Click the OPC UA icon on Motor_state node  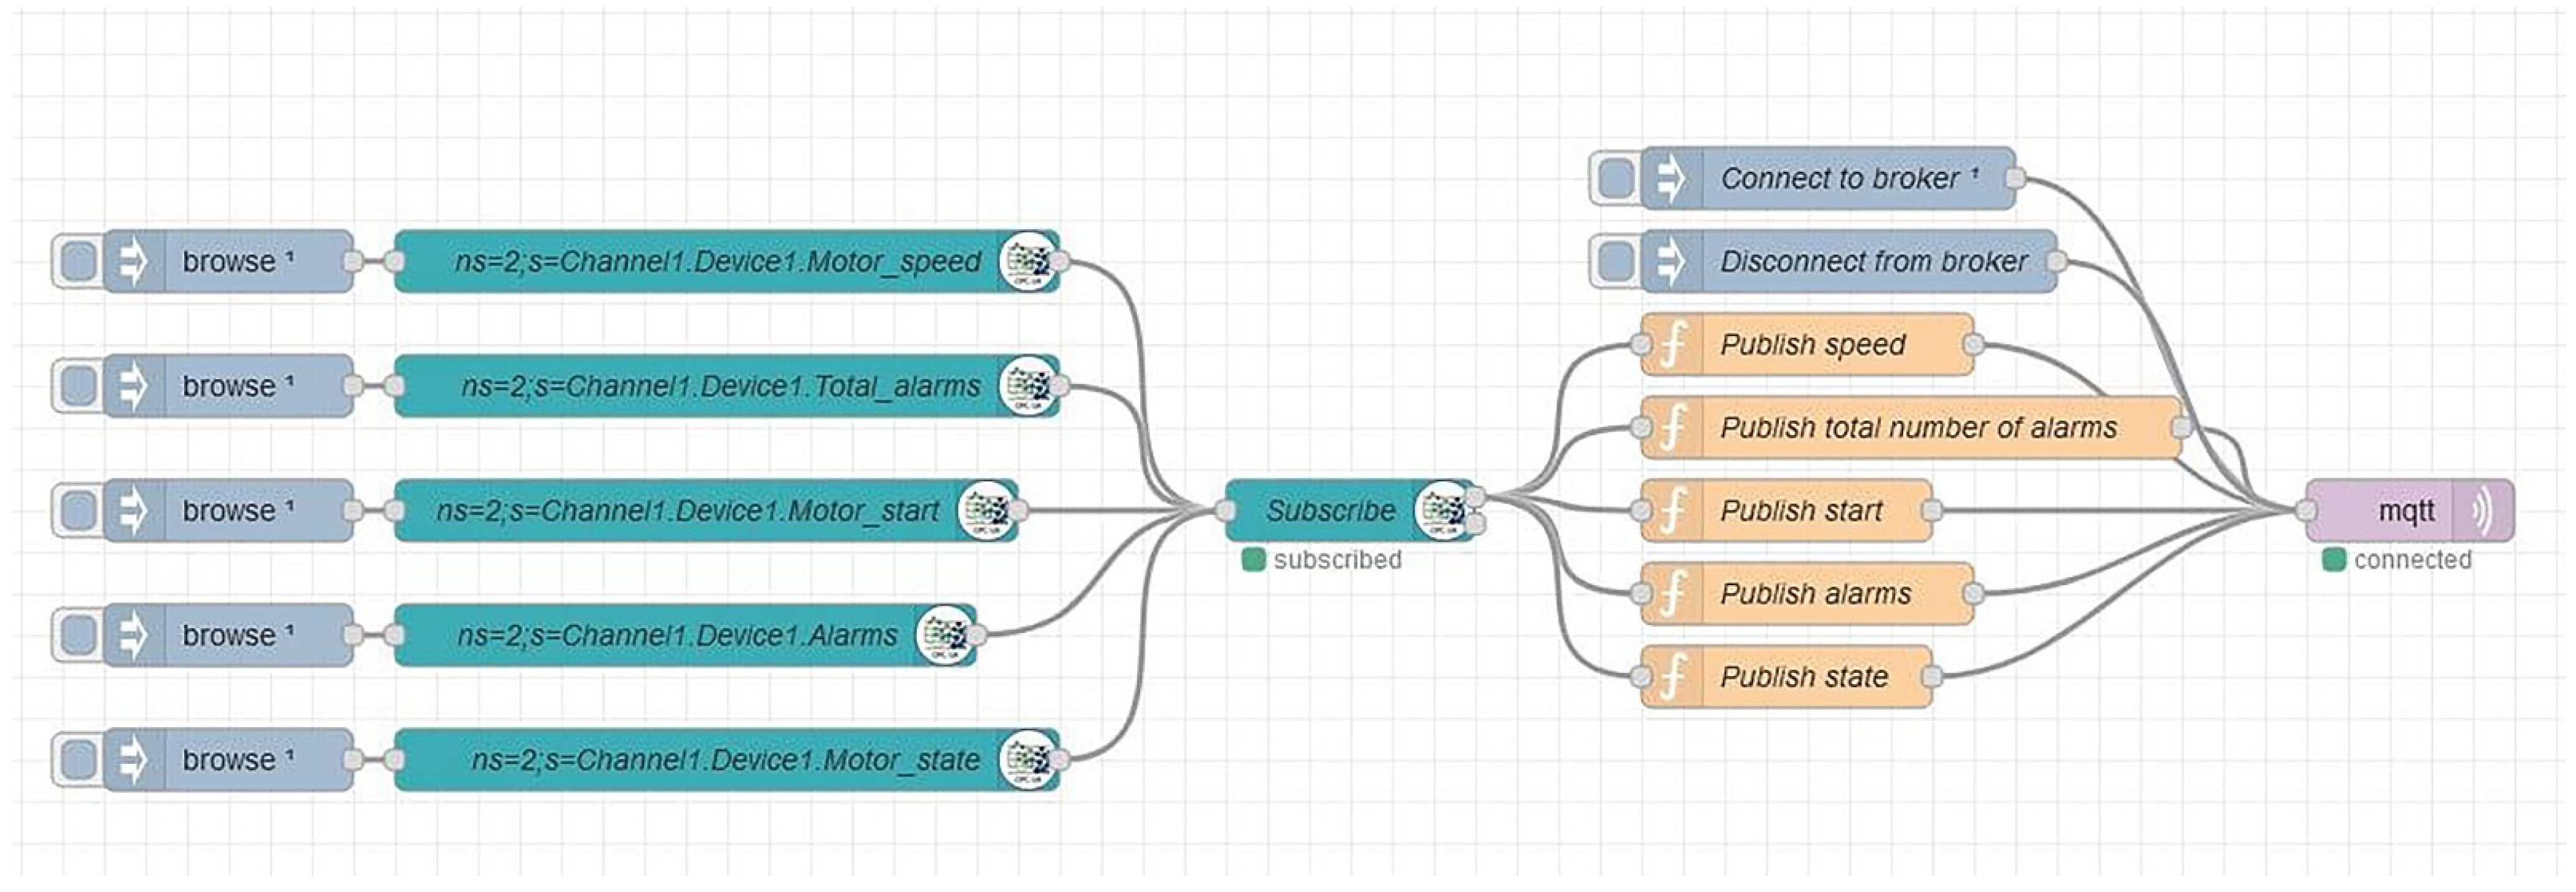click(1029, 760)
